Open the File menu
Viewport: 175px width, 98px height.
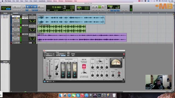tap(14, 1)
